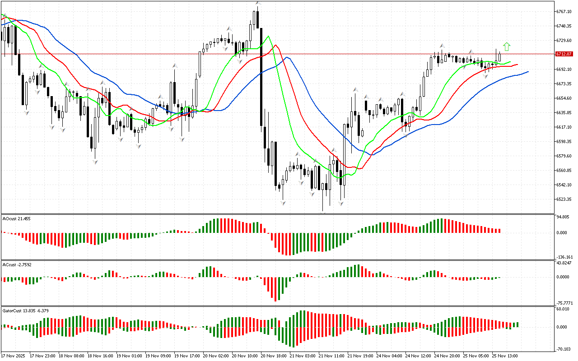Click the 20 Nov 10:00 time axis label

click(245, 356)
